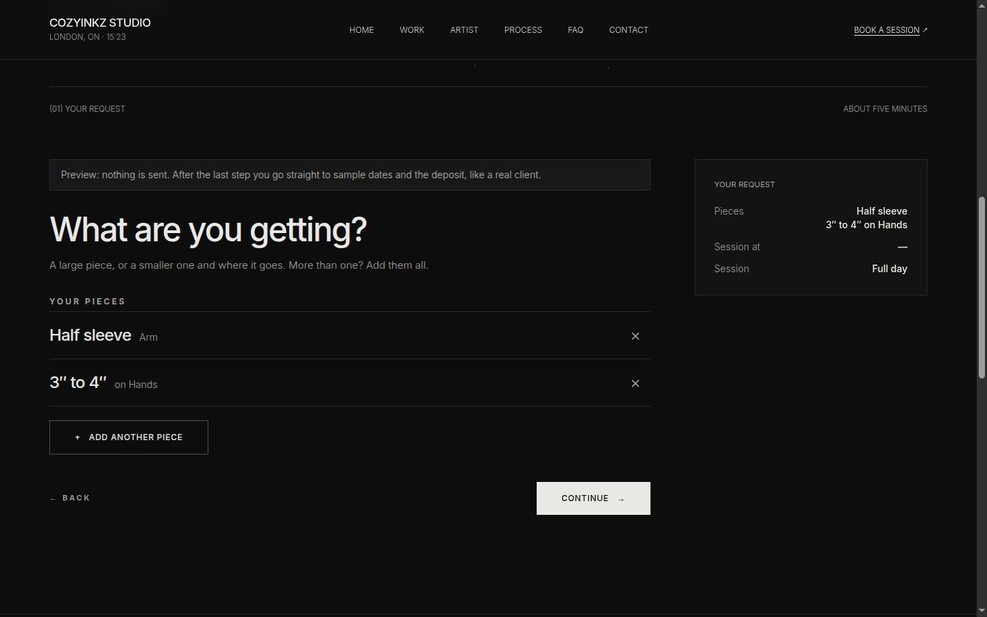Click the 'Your Request' summary panel heading
The width and height of the screenshot is (987, 617).
744,184
